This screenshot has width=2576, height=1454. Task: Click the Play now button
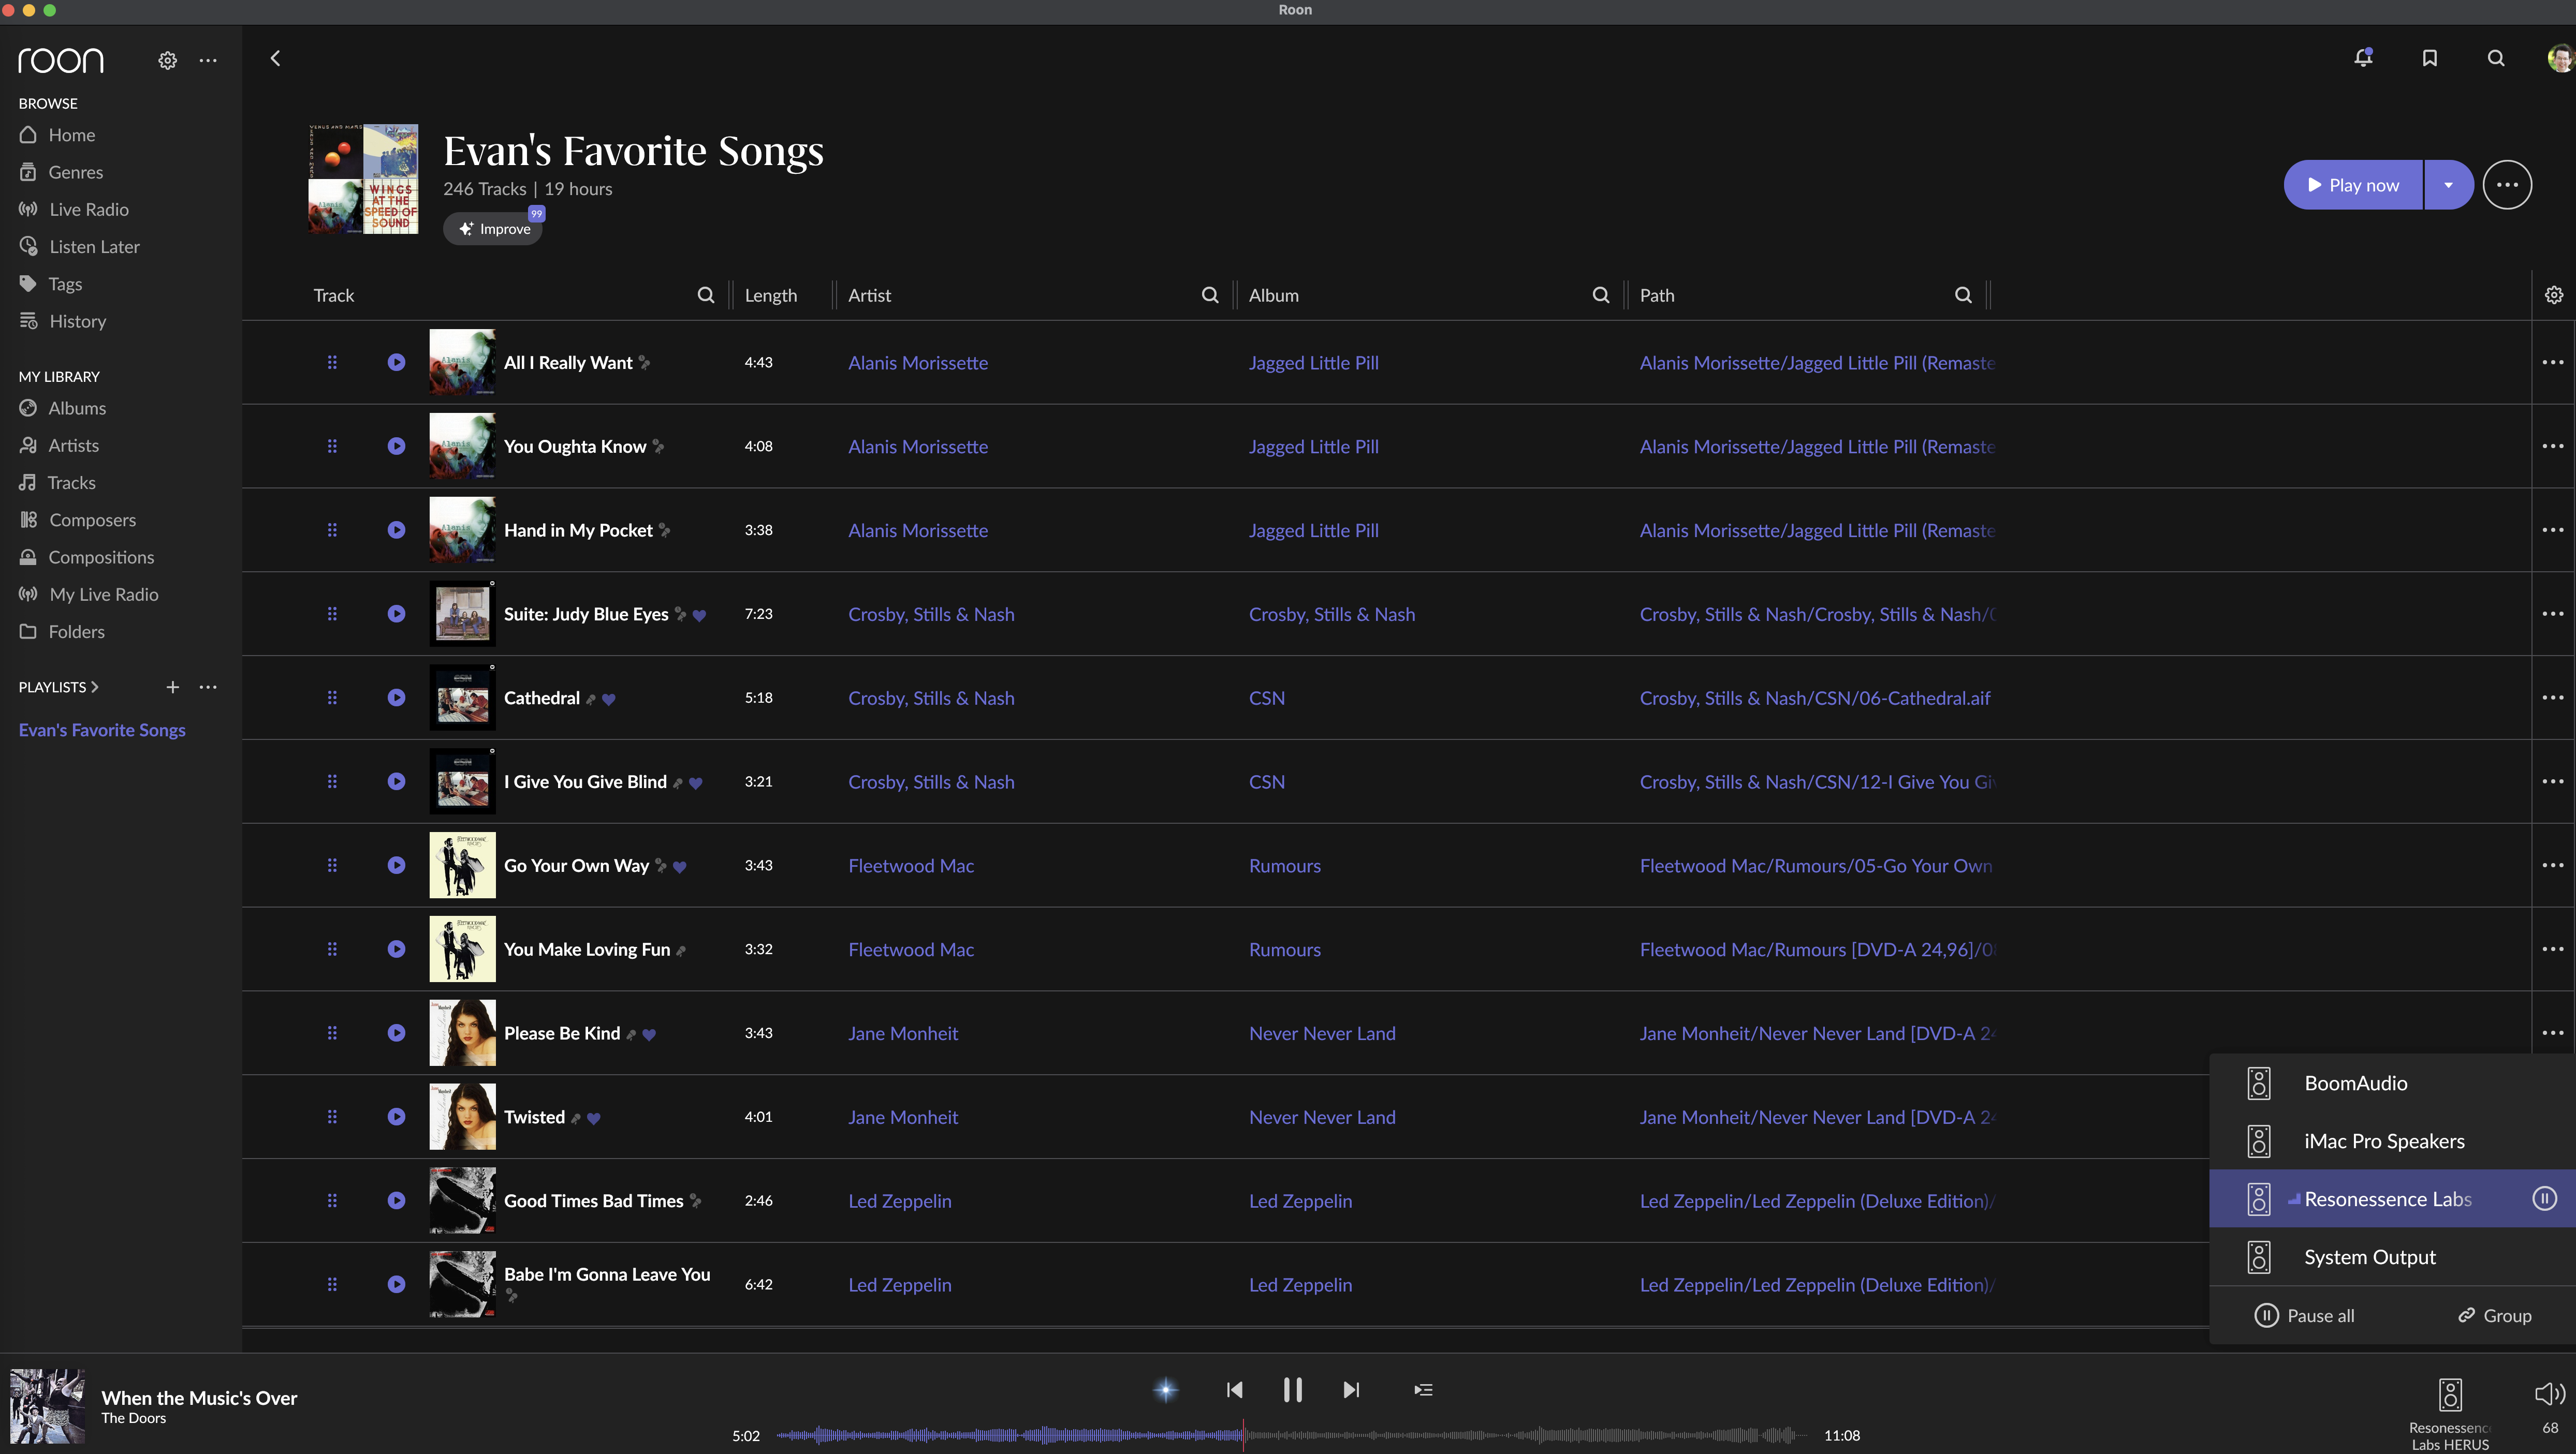click(x=2353, y=185)
